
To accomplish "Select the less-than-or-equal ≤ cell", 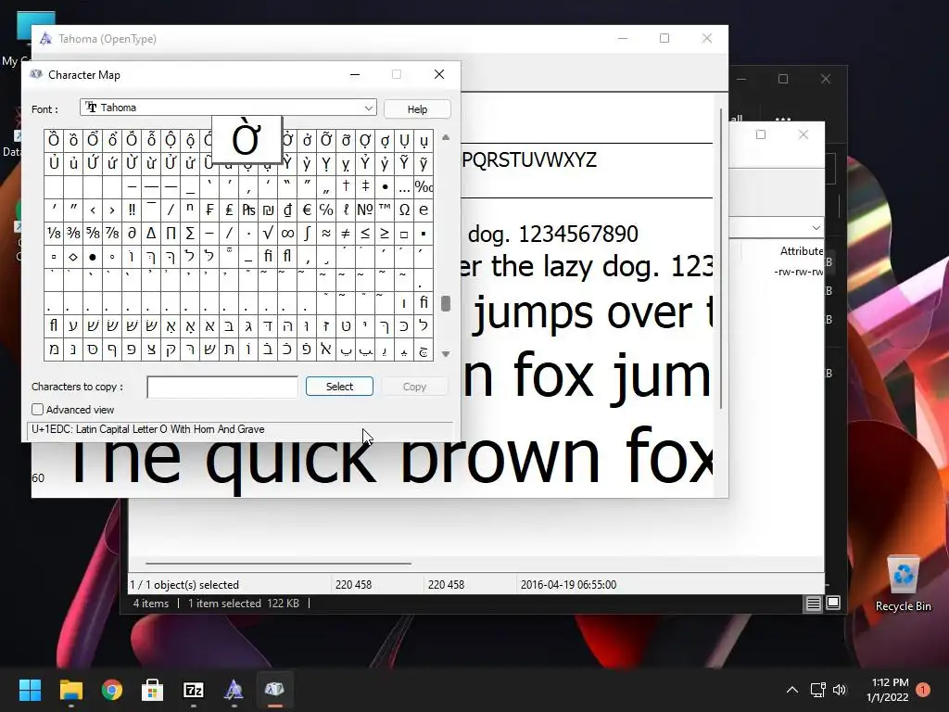I will tap(365, 233).
